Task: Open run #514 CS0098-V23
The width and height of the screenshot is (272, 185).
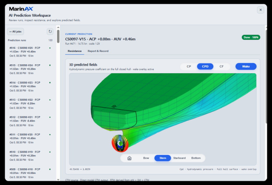Action: click(30, 86)
